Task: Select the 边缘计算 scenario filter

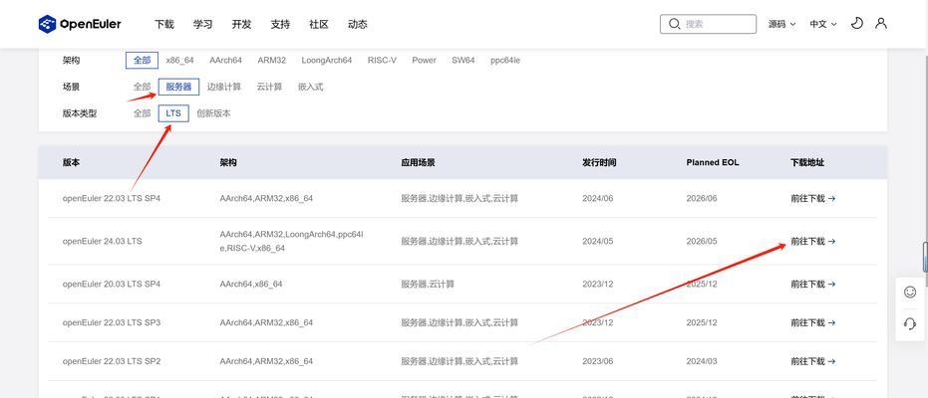Action: pos(223,87)
